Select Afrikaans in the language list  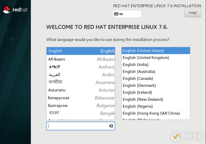coord(81,59)
